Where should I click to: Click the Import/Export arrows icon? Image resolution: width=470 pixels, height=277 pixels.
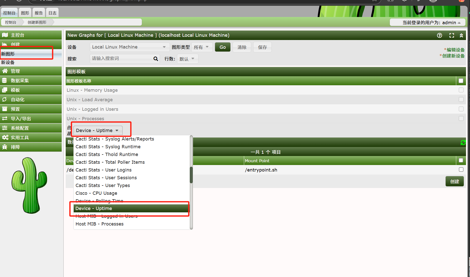5,118
